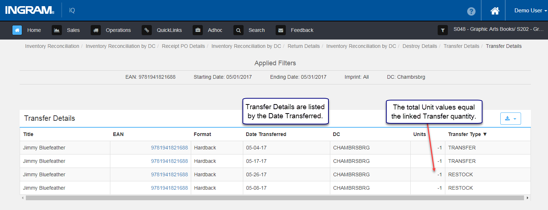
Task: Click the Search magnifier icon
Action: coord(238,30)
